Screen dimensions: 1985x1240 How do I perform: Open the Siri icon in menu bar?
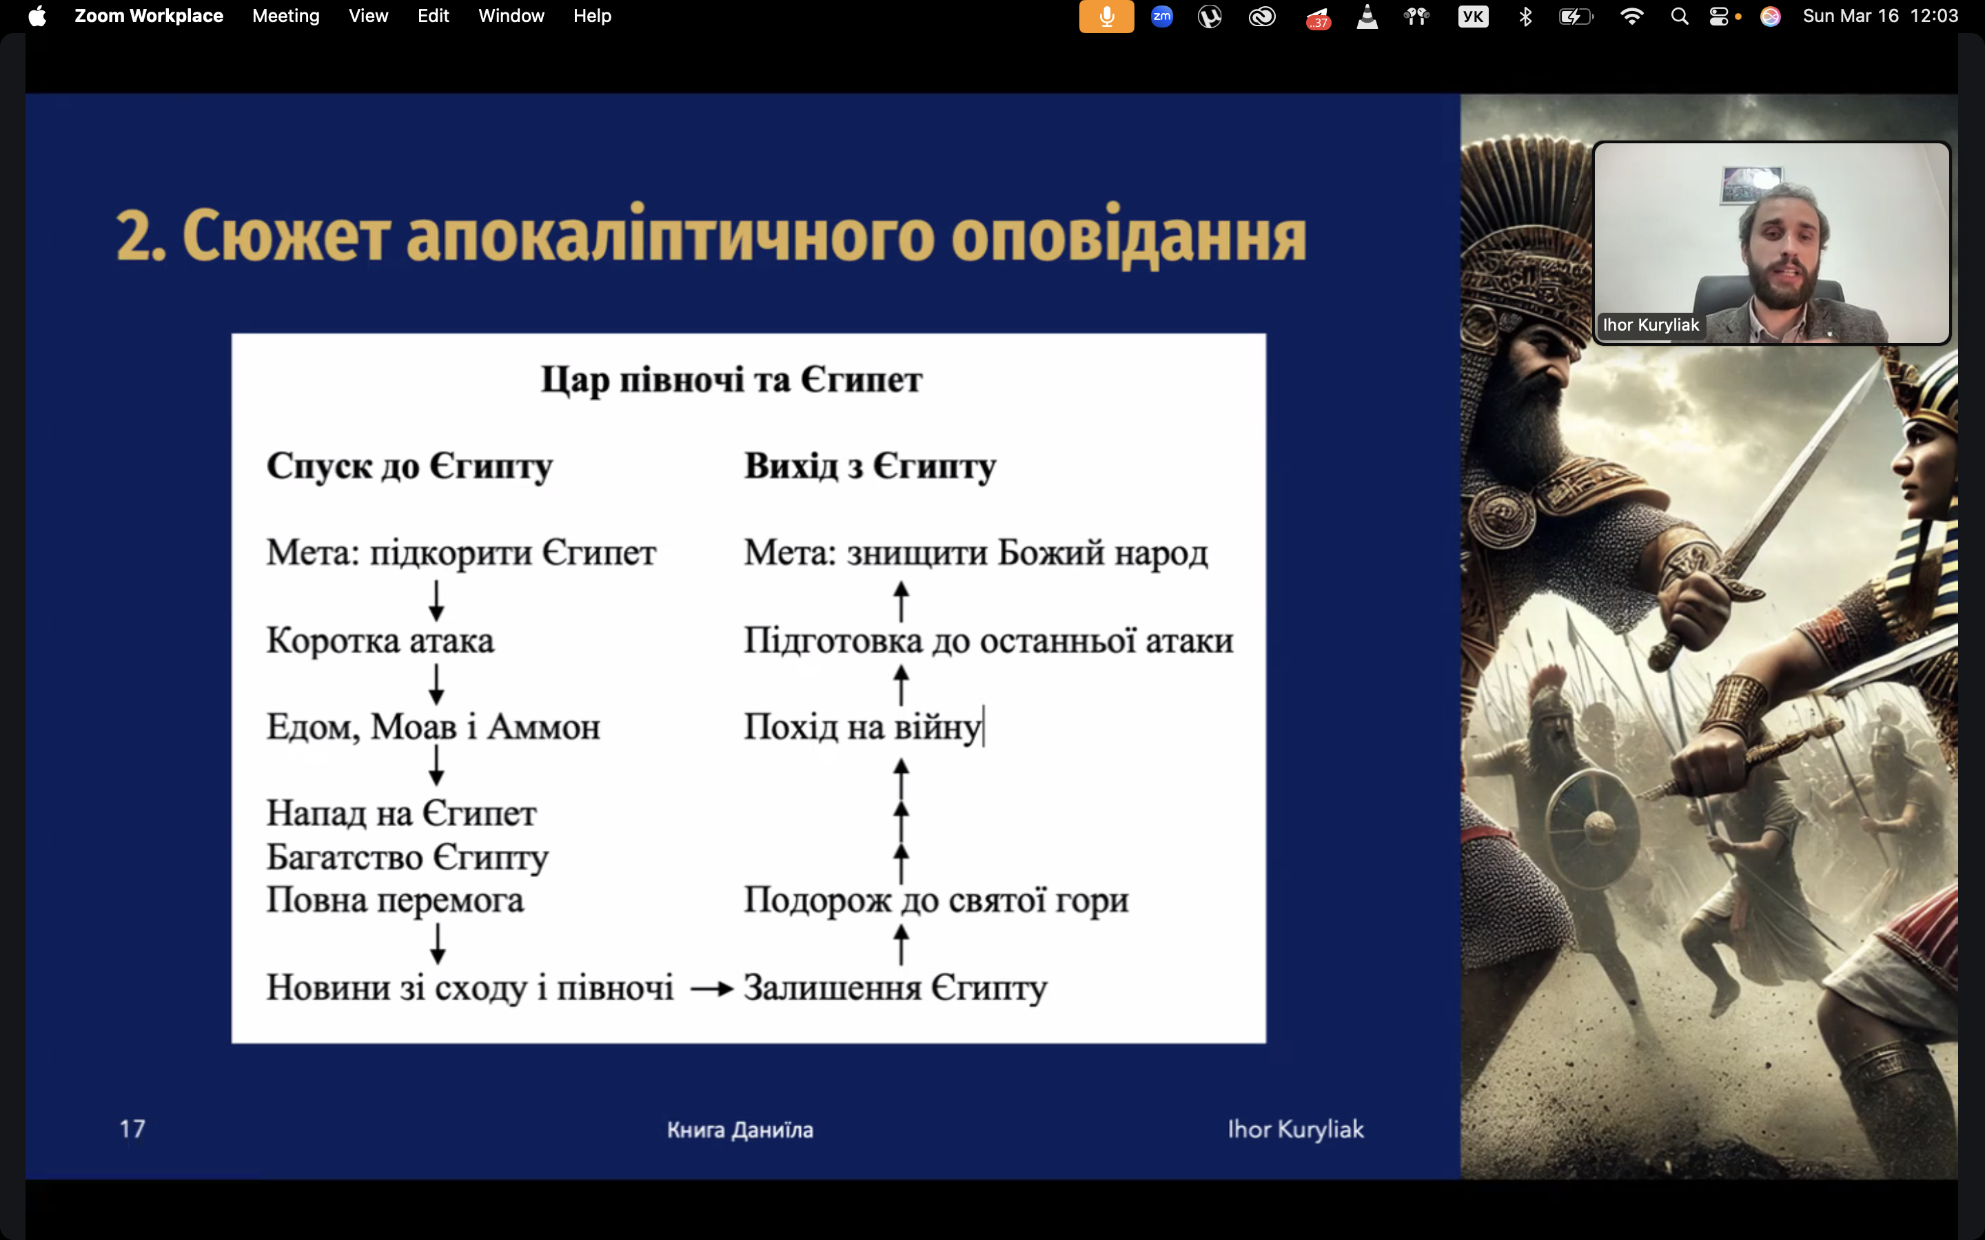tap(1770, 17)
